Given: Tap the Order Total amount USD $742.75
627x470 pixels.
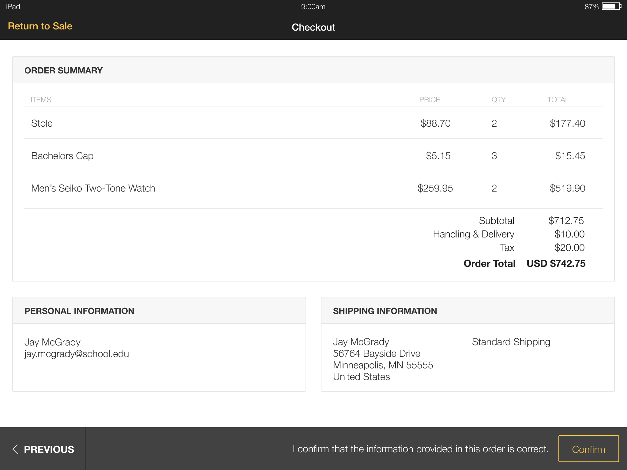Looking at the screenshot, I should 556,263.
